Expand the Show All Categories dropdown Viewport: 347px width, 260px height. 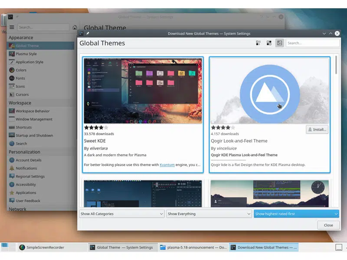121,214
